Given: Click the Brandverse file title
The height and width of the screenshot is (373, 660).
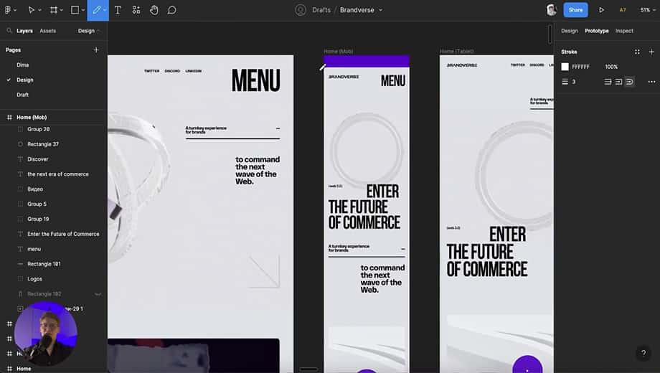Looking at the screenshot, I should (357, 9).
